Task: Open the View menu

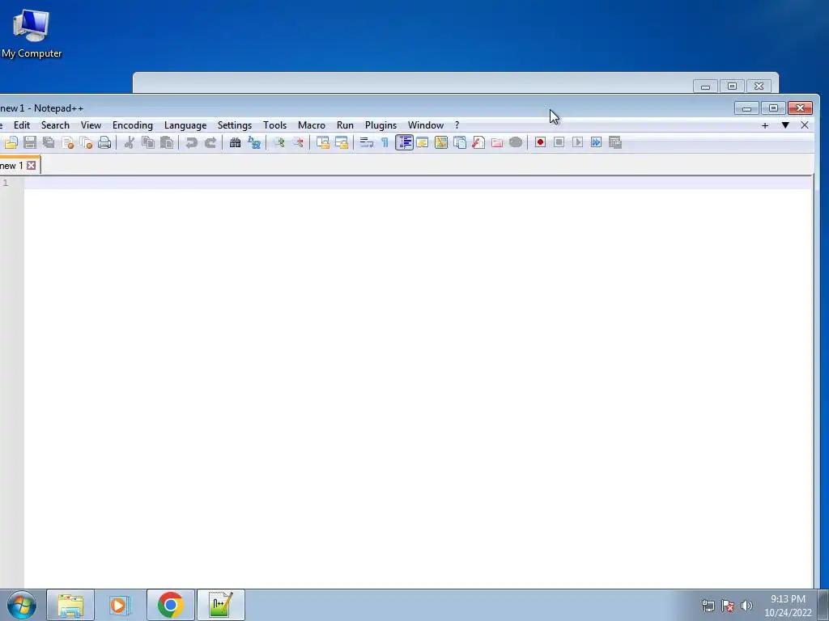Action: coord(91,125)
